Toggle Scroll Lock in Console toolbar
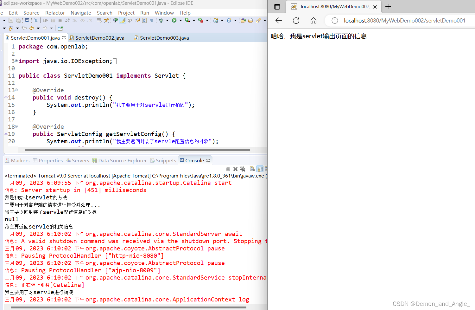 point(260,169)
